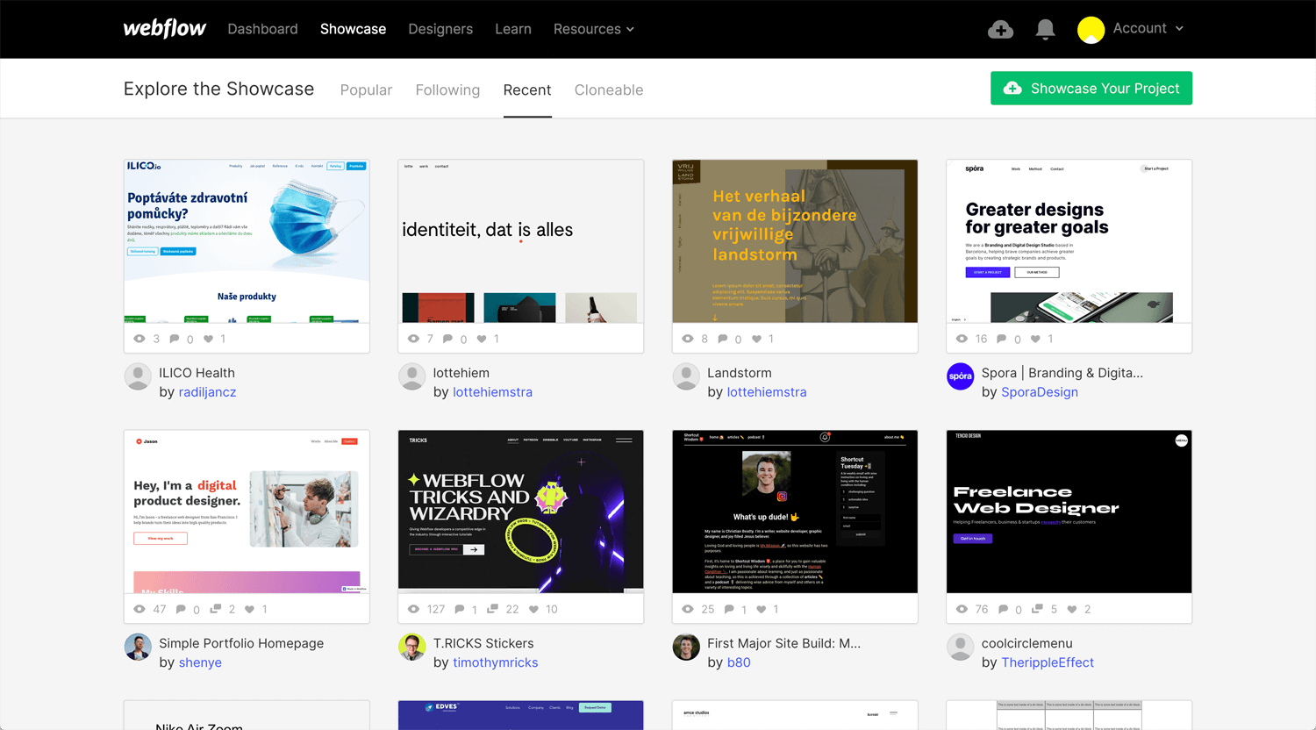Open the Resources dropdown menu
1316x730 pixels.
point(594,29)
